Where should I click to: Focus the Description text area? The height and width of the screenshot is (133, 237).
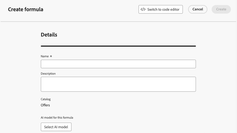point(118,84)
